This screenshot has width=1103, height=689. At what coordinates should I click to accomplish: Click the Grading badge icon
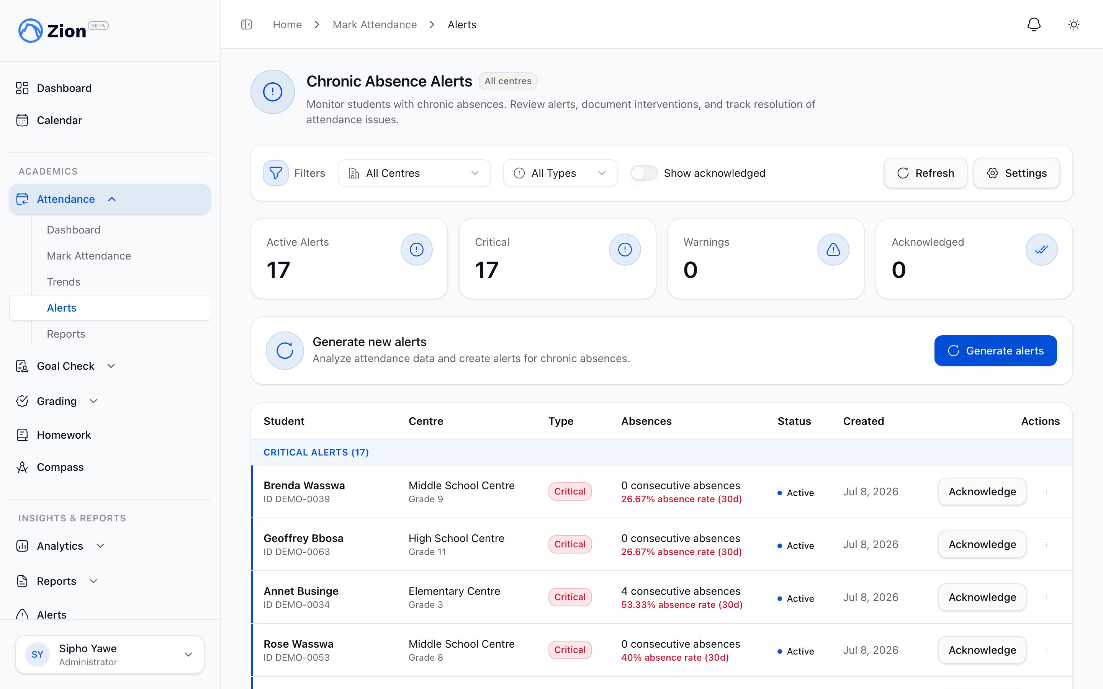[22, 401]
